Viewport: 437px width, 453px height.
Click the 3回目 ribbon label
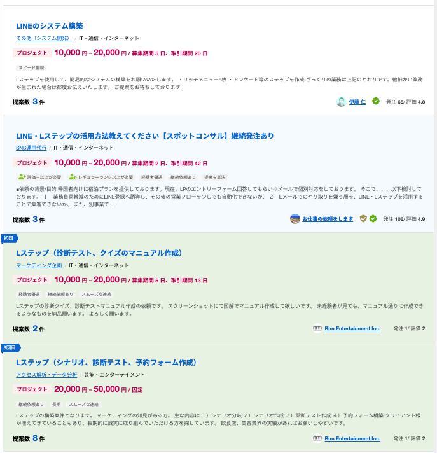pyautogui.click(x=10, y=348)
